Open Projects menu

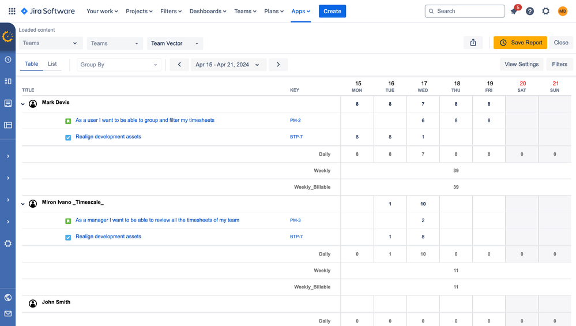click(x=139, y=11)
